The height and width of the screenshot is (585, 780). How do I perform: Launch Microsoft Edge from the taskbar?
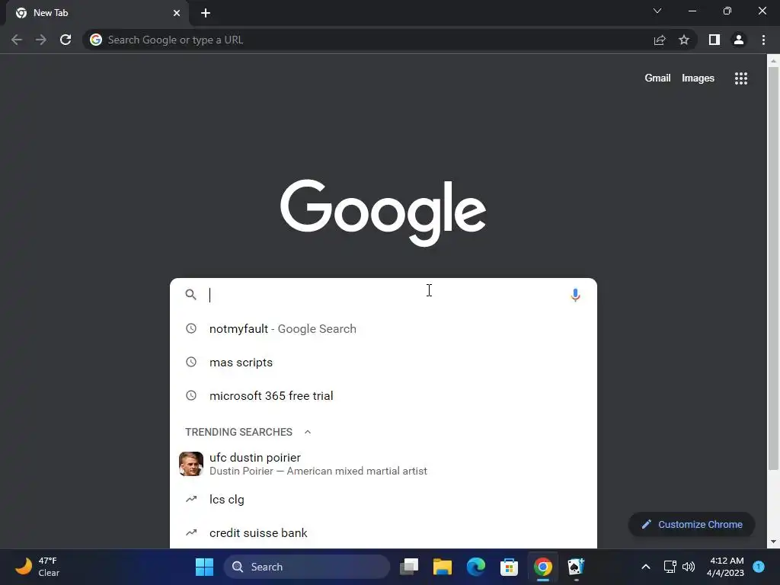click(476, 567)
